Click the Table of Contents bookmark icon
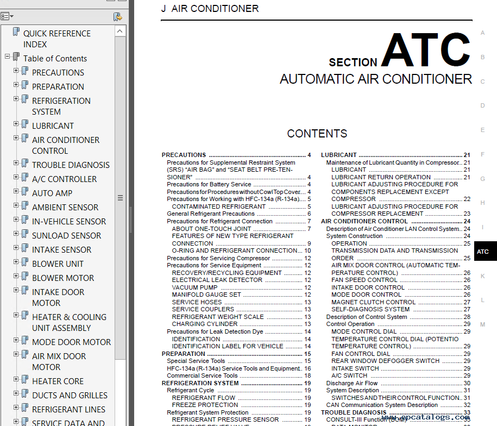 tap(16, 57)
